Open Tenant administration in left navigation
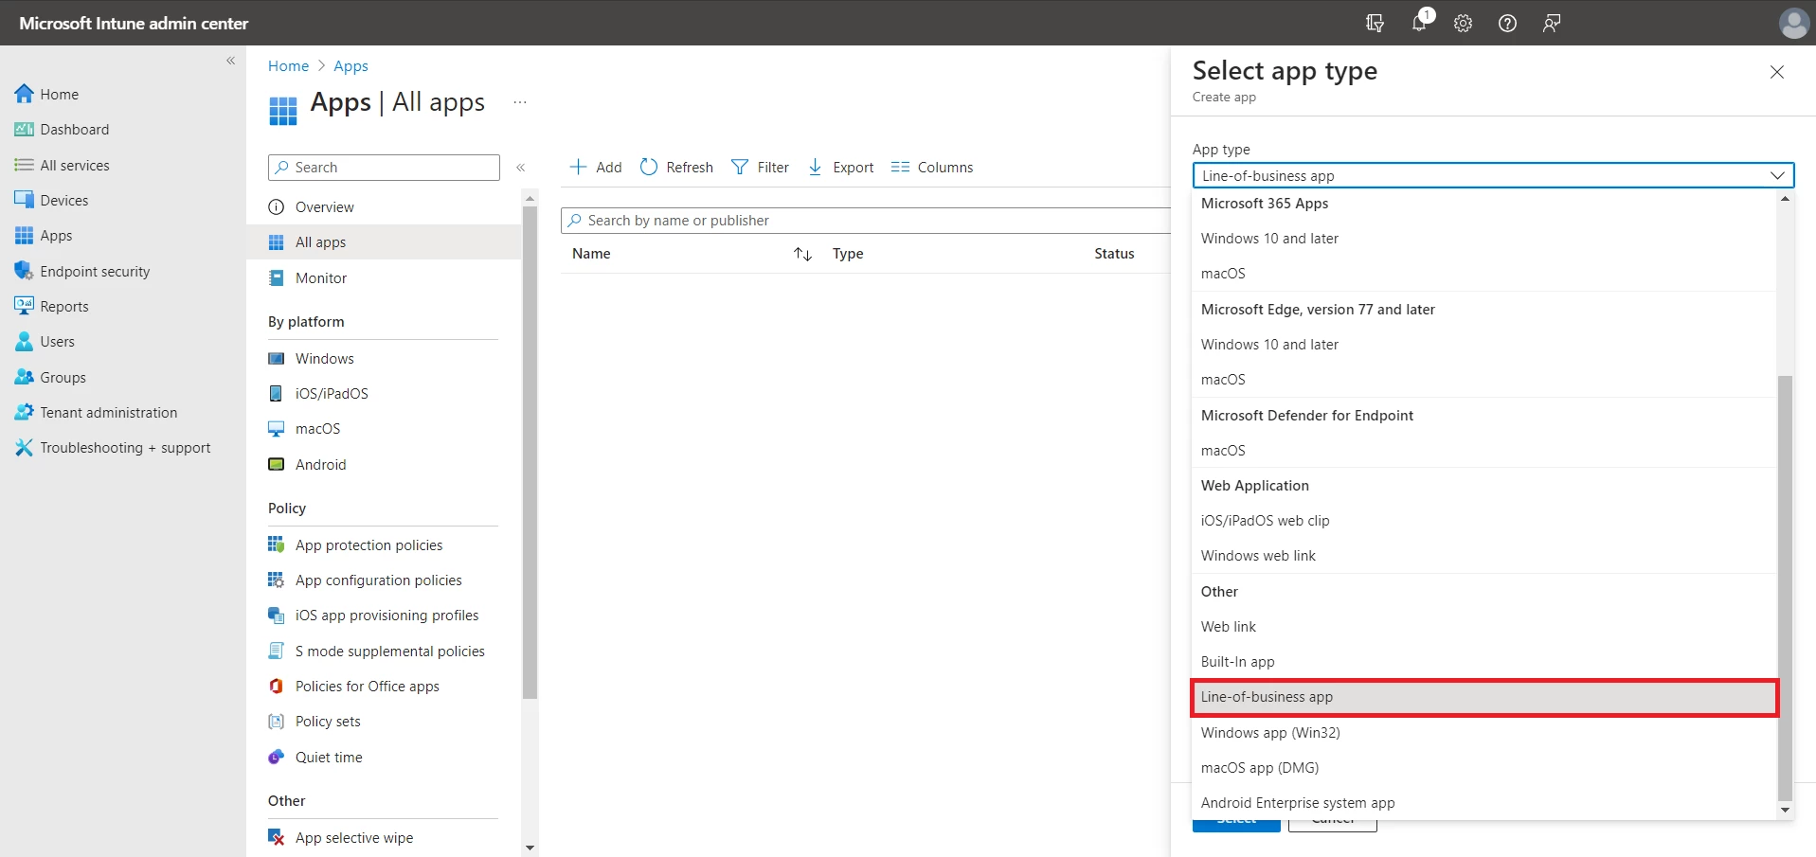This screenshot has width=1816, height=857. (x=97, y=413)
